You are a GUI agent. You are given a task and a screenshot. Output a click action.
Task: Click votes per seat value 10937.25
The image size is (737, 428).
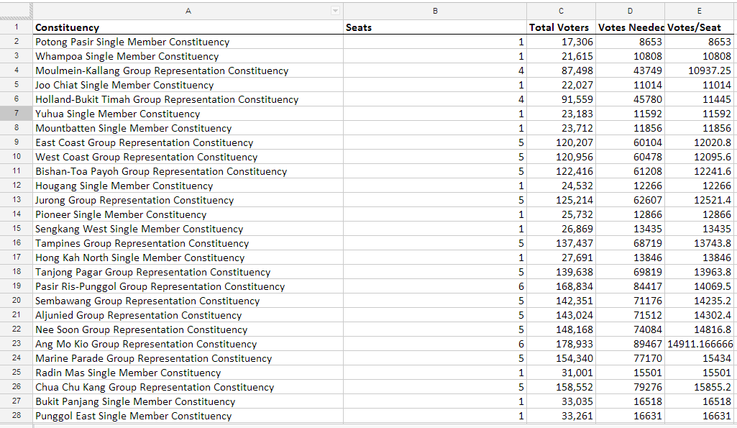pos(700,70)
